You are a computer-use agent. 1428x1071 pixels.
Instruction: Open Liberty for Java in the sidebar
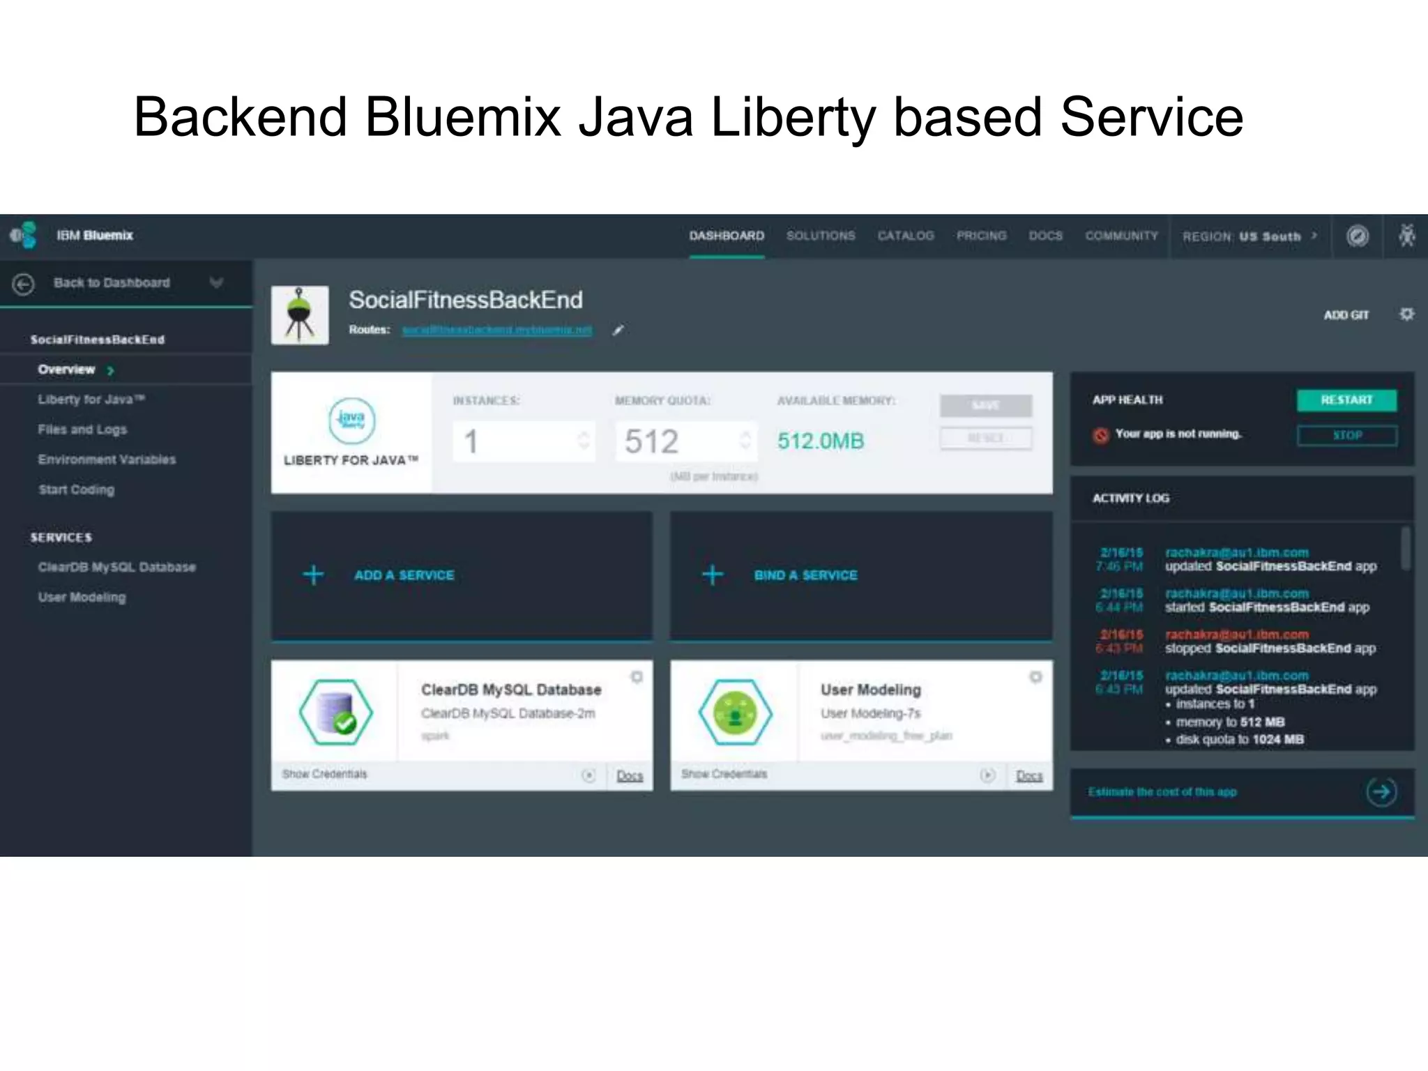point(91,399)
